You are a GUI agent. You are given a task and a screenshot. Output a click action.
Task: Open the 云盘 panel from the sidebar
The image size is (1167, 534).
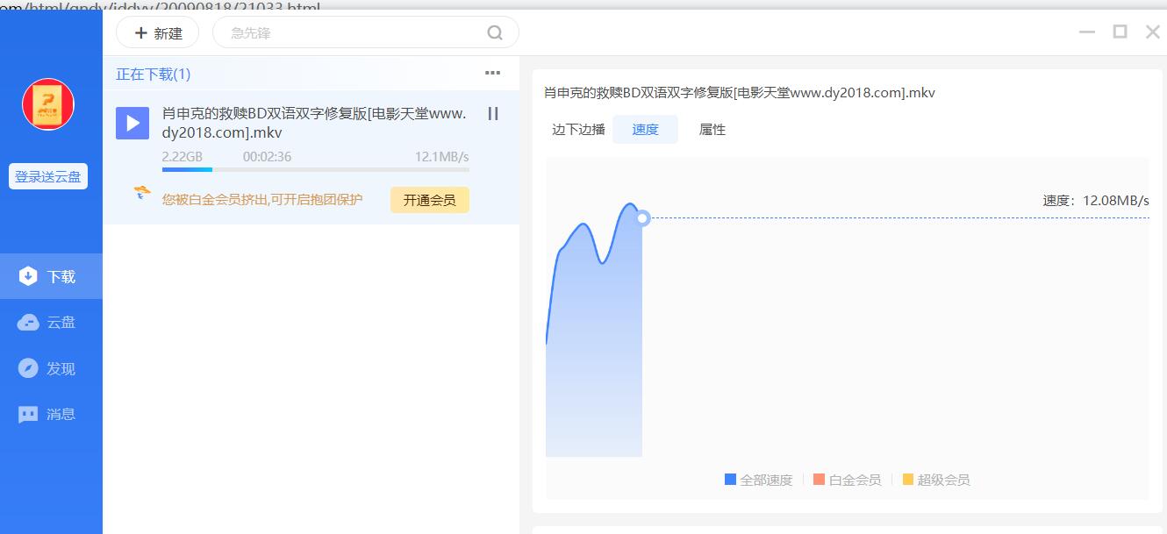(x=50, y=322)
